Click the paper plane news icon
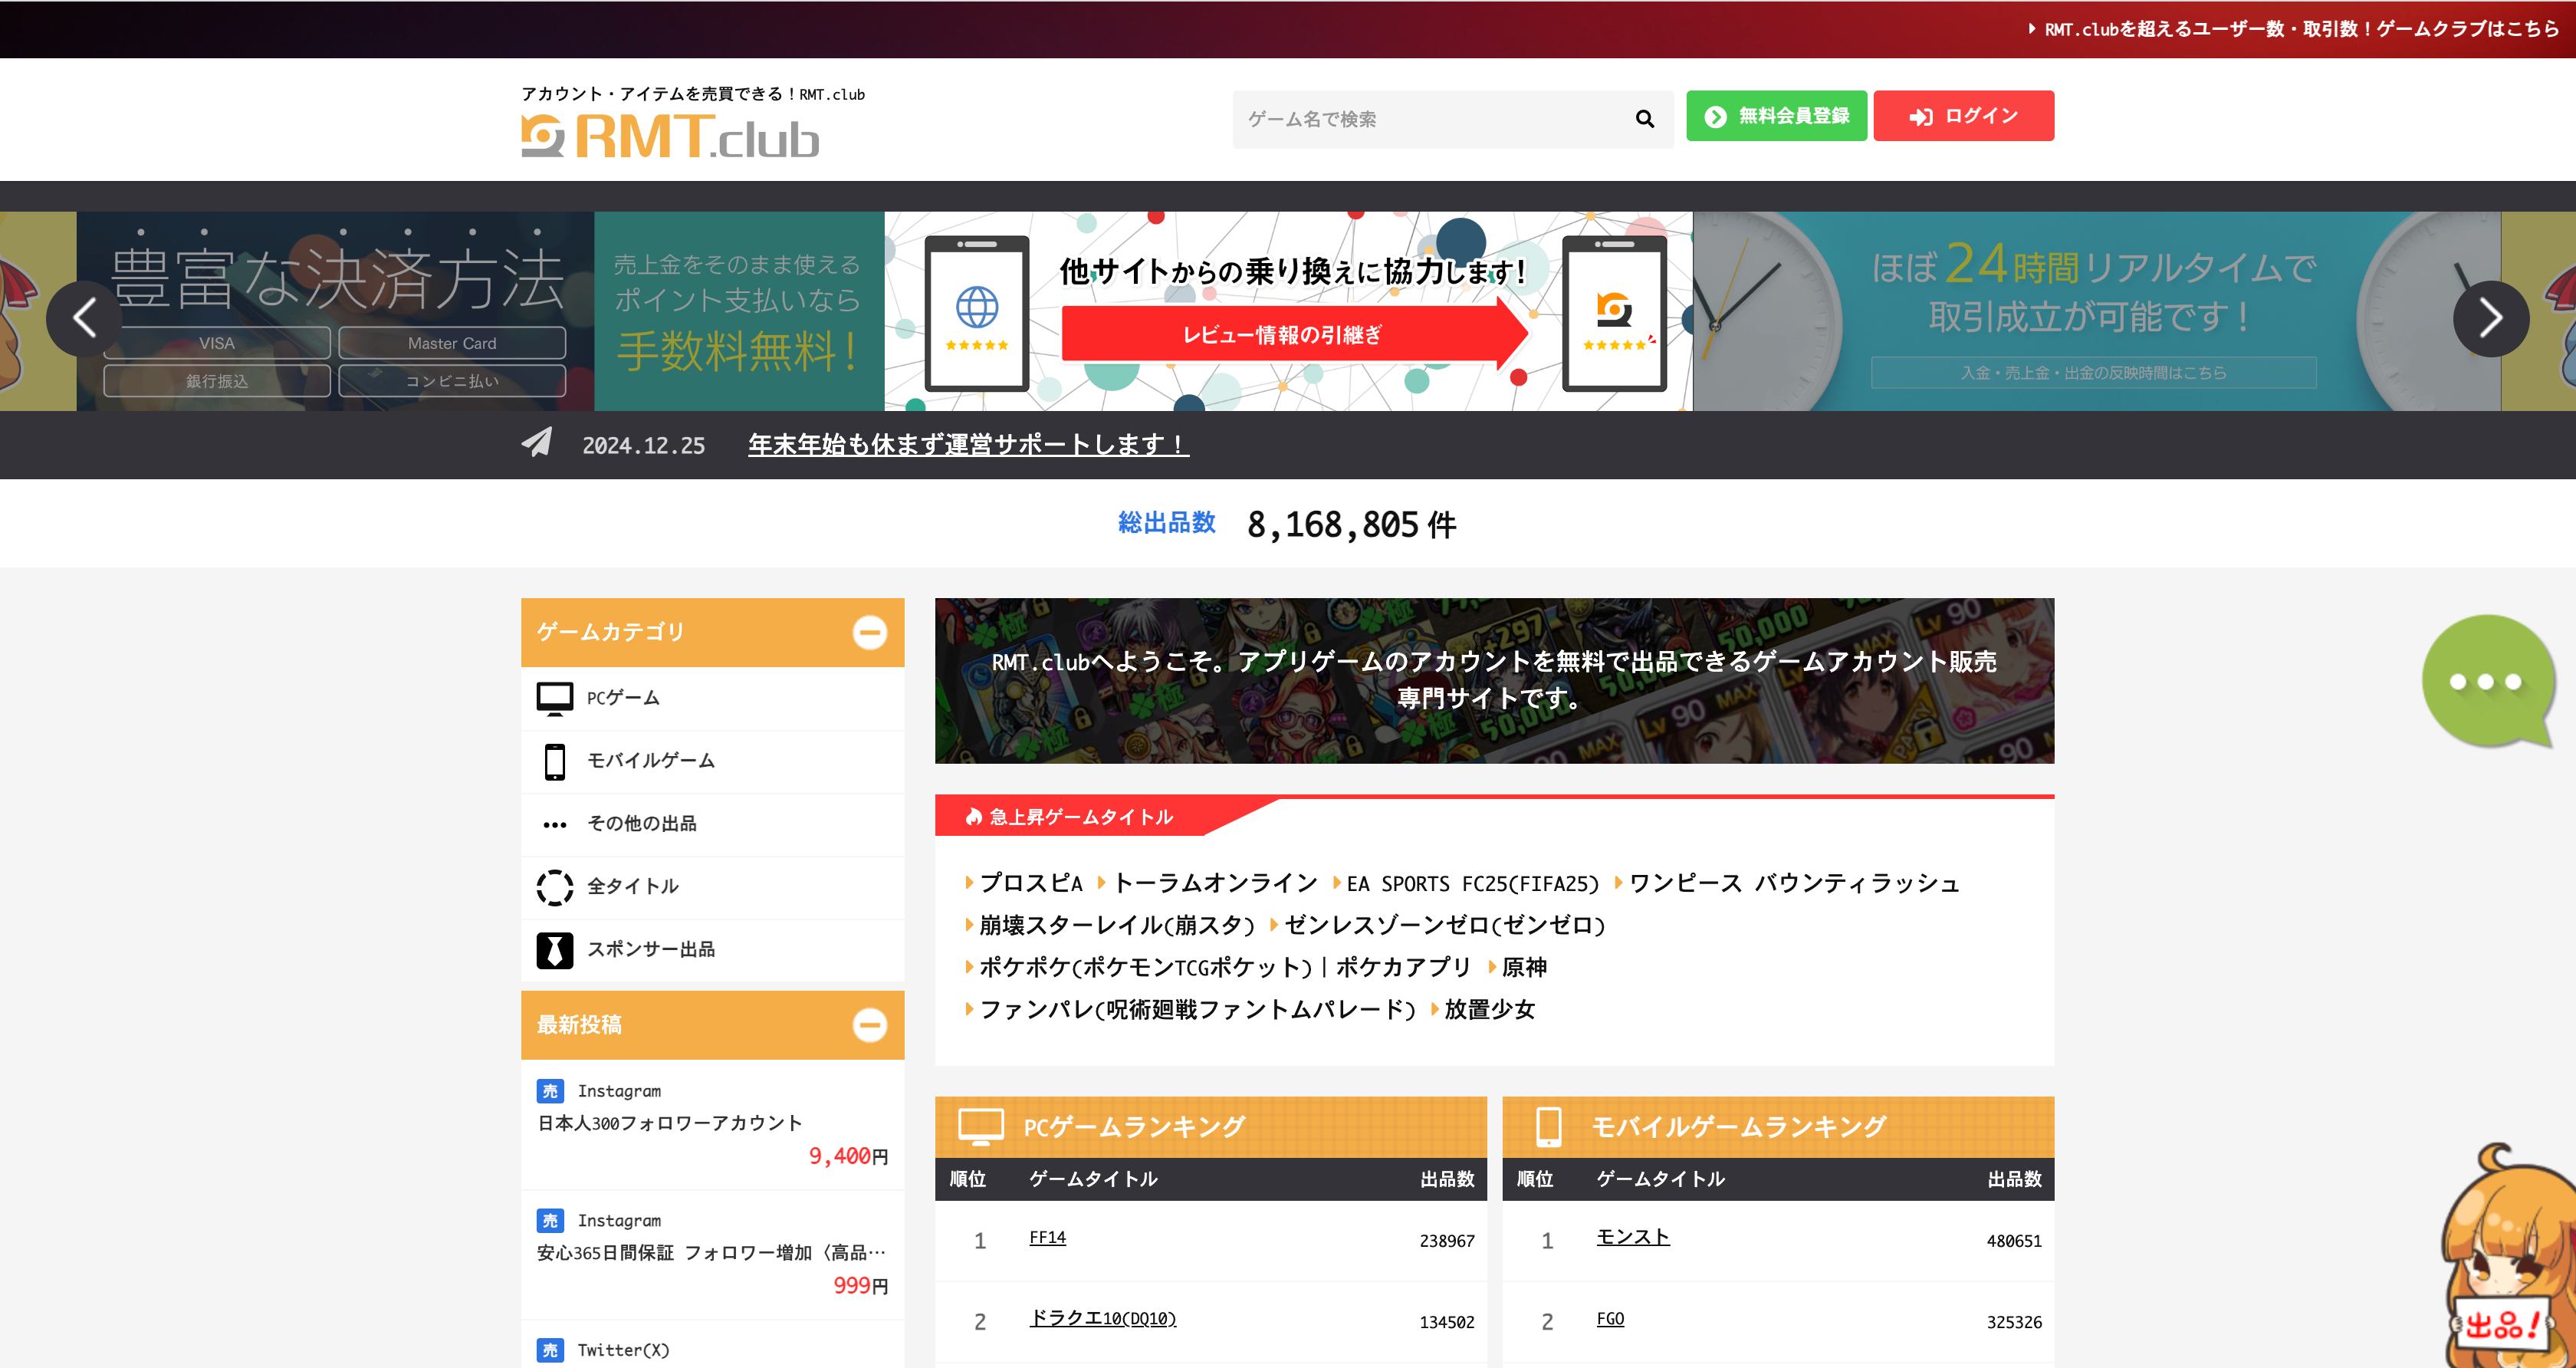The width and height of the screenshot is (2576, 1368). point(537,442)
